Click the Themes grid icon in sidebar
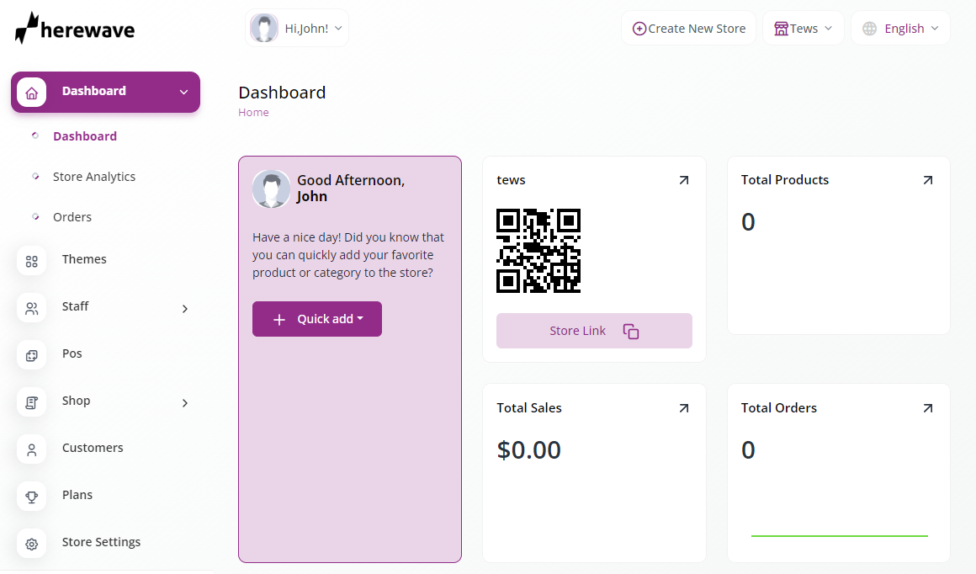 tap(32, 261)
